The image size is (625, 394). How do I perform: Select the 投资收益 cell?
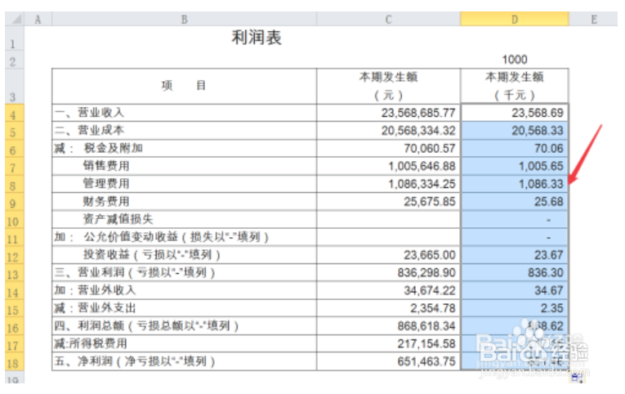tap(184, 255)
